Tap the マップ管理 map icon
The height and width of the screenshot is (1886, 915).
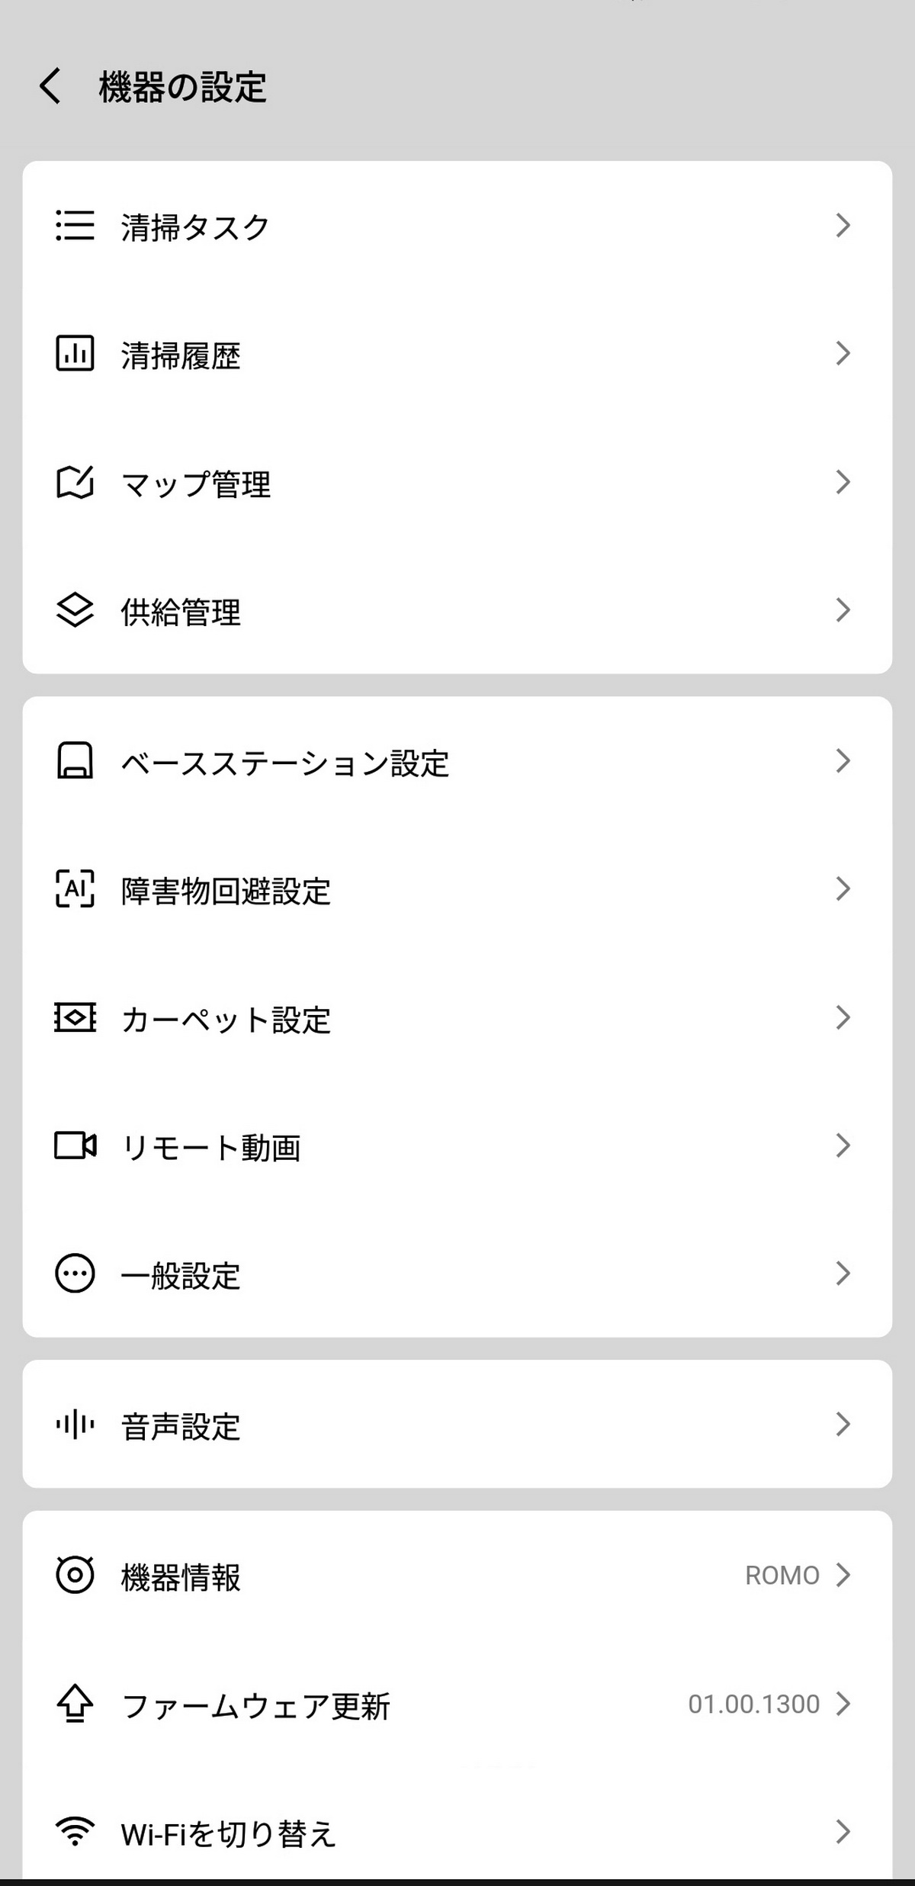point(75,482)
